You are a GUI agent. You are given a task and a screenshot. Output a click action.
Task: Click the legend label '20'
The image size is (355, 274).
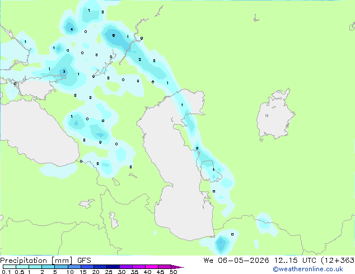(96, 272)
